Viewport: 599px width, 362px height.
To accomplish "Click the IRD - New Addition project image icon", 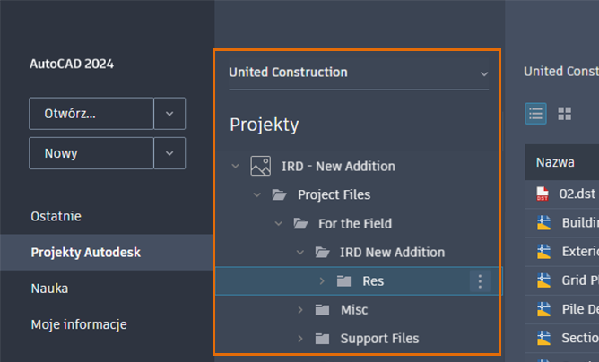I will point(261,166).
